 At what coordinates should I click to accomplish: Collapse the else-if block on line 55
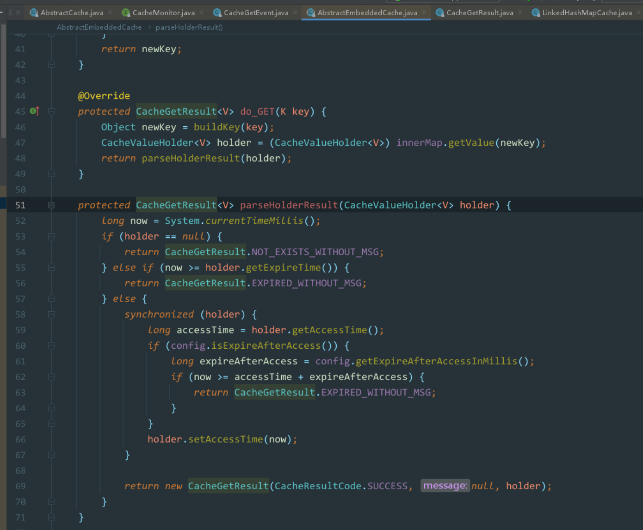(x=51, y=267)
